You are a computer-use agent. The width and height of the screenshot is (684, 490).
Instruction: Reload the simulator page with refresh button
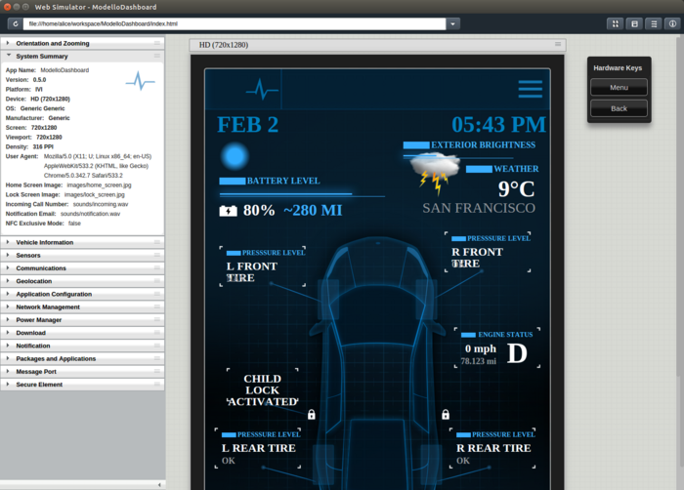pyautogui.click(x=16, y=24)
